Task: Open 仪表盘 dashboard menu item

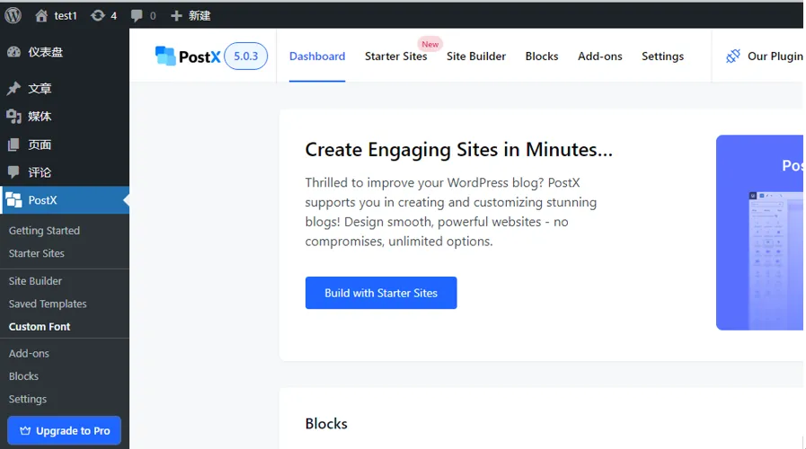Action: pyautogui.click(x=45, y=52)
